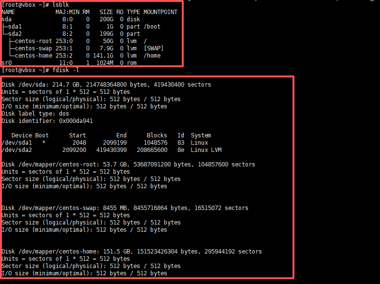Click the 'System' column header
Viewport: 380px width, 284px height.
201,135
